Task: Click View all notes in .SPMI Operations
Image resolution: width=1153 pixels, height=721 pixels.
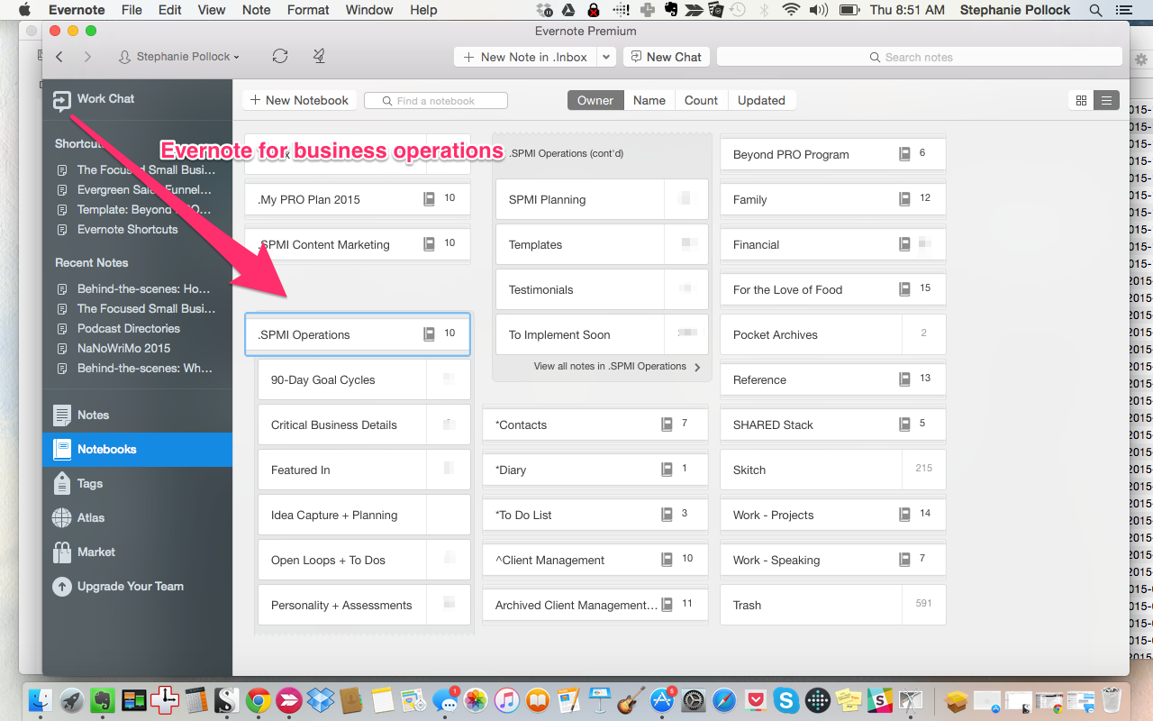Action: [x=617, y=367]
